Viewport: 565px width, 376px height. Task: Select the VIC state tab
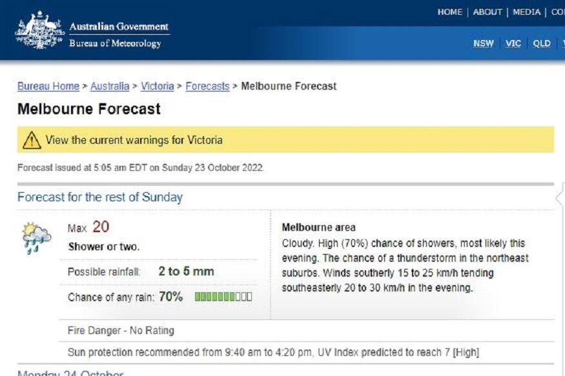point(513,43)
